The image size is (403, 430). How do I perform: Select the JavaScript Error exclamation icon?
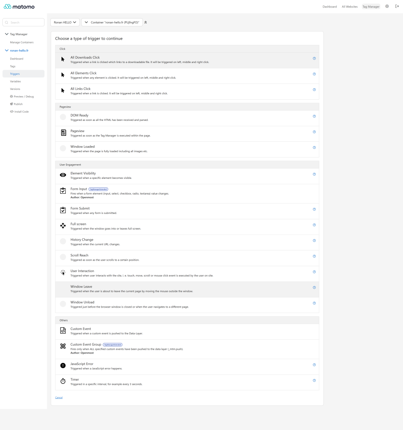(63, 365)
